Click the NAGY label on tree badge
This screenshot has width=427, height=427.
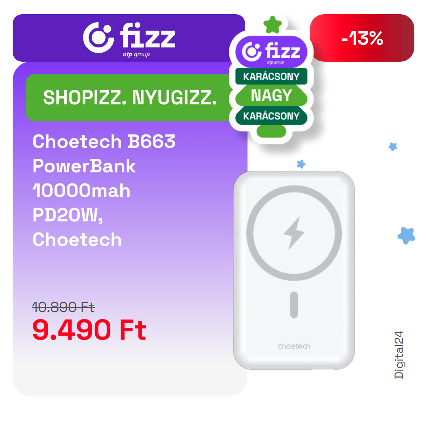pyautogui.click(x=271, y=95)
